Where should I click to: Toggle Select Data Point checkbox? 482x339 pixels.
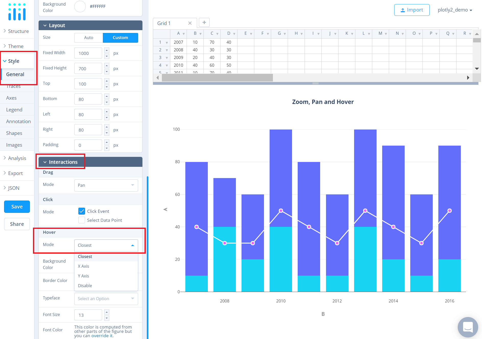click(x=82, y=220)
